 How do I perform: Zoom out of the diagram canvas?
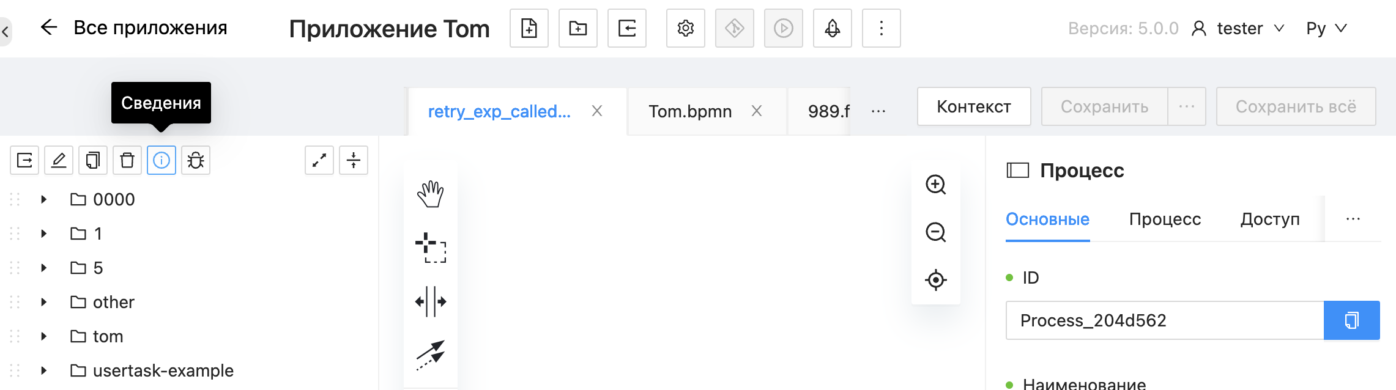coord(935,232)
